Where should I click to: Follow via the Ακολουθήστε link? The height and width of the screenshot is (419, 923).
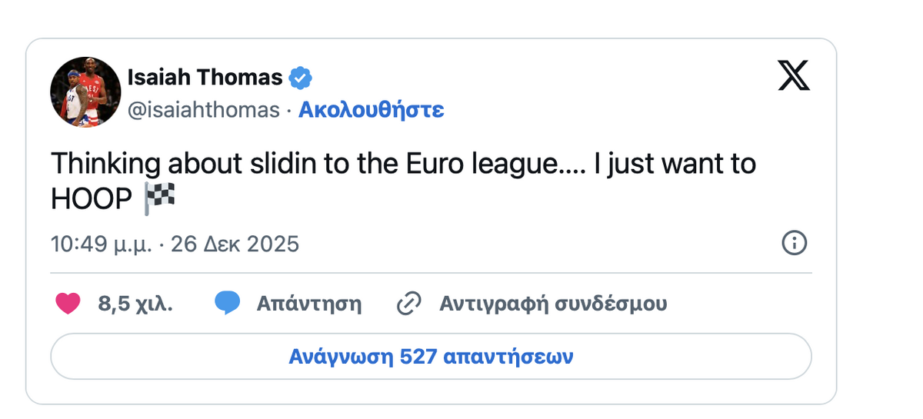(371, 110)
